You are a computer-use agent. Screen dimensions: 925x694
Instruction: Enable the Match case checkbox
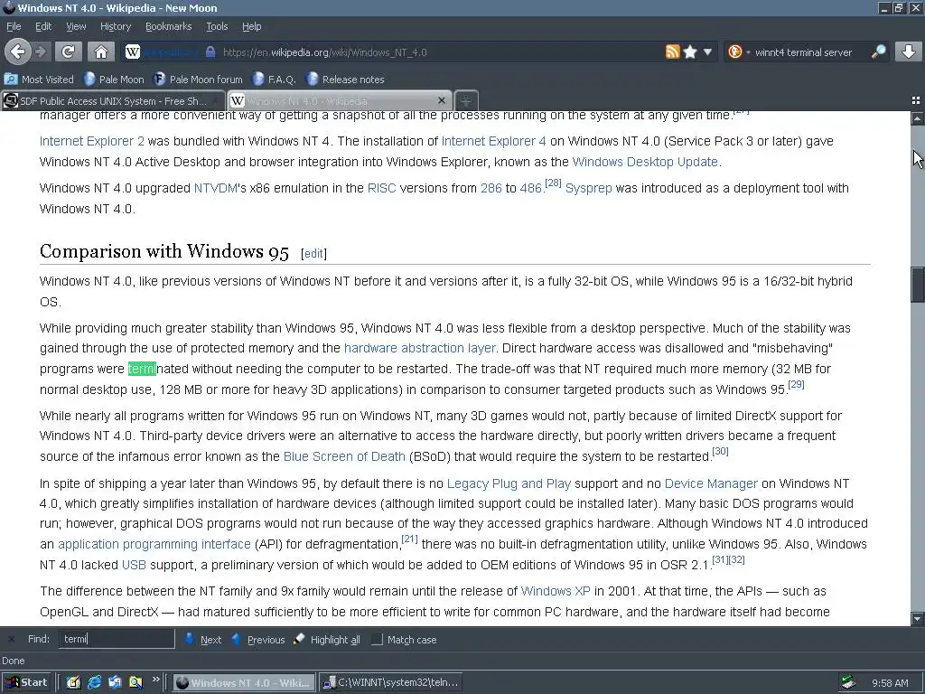pyautogui.click(x=377, y=640)
